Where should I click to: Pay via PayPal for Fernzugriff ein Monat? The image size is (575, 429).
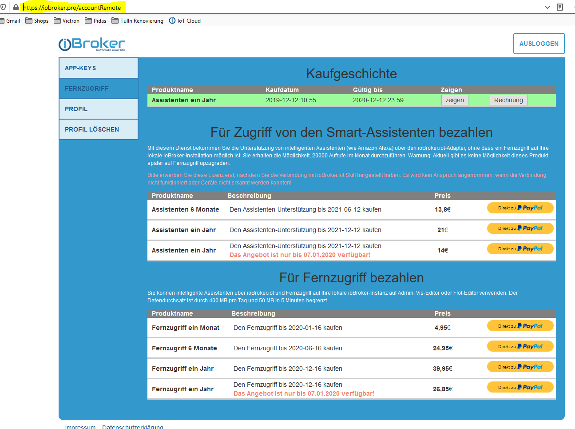point(520,326)
